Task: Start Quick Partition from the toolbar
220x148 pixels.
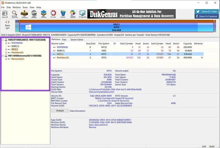Action: click(x=34, y=14)
